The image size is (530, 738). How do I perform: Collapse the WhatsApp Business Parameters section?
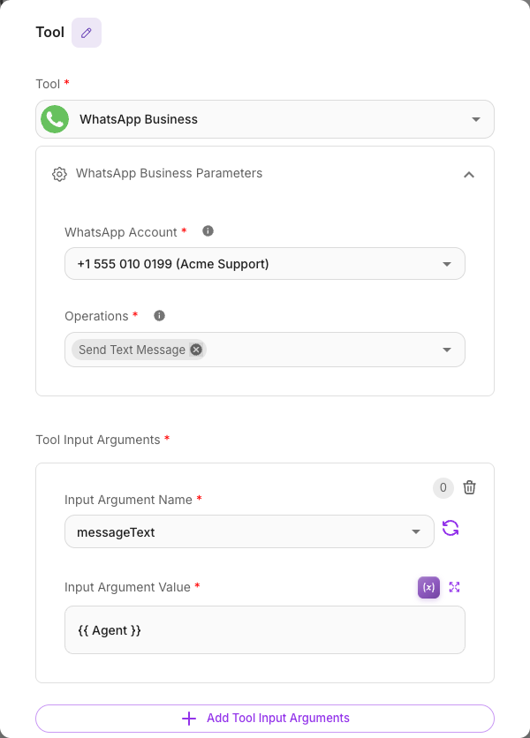point(469,175)
